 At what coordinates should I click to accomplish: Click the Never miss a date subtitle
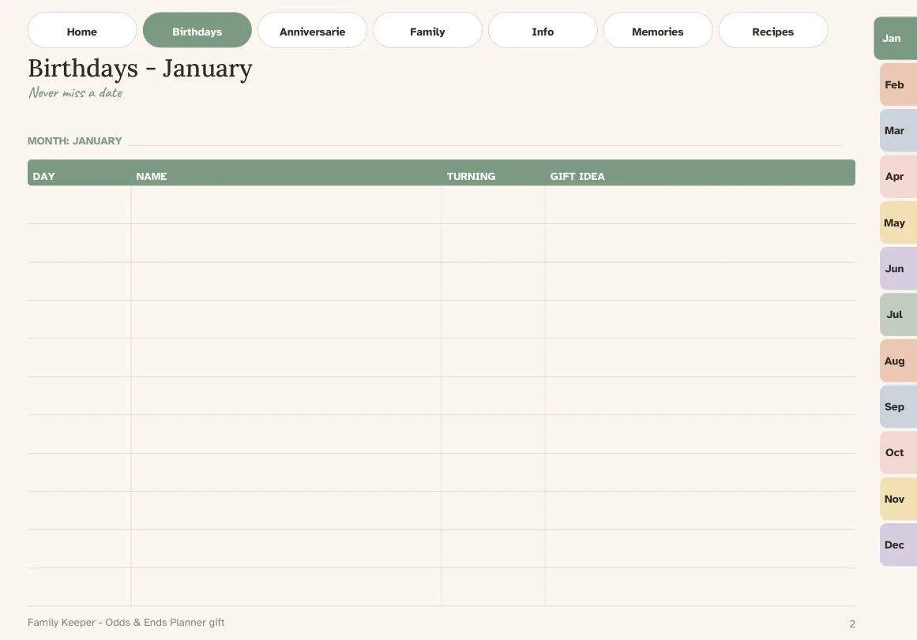coord(76,93)
